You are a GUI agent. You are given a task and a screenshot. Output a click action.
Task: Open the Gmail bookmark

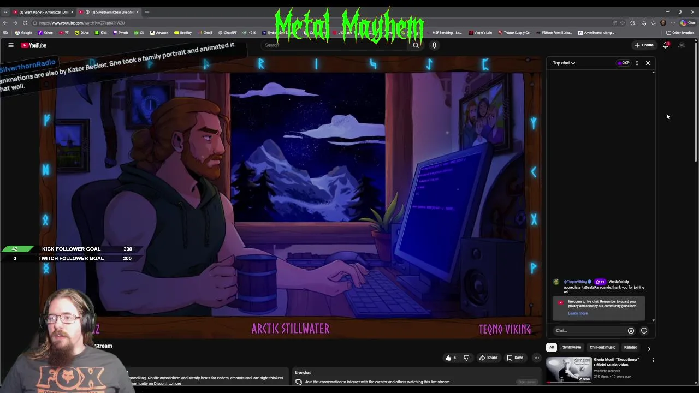click(205, 33)
